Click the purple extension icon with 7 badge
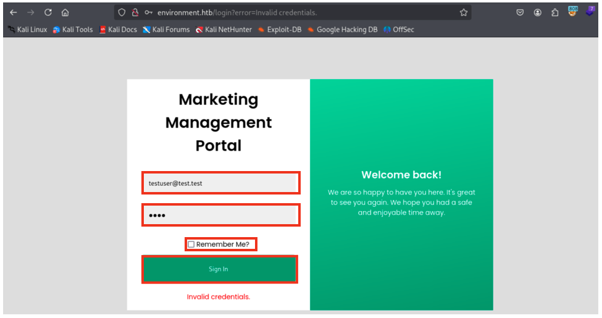 coord(590,11)
